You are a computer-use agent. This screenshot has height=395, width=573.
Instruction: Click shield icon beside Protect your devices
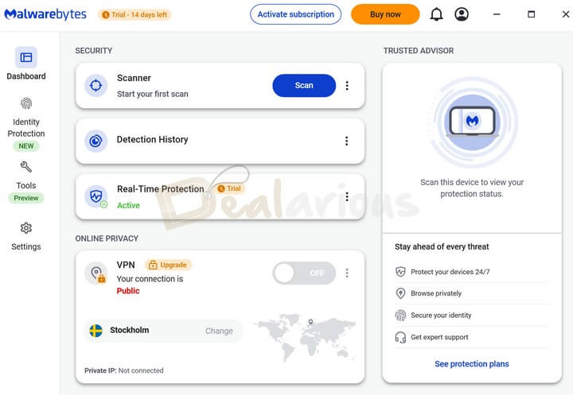click(x=400, y=272)
